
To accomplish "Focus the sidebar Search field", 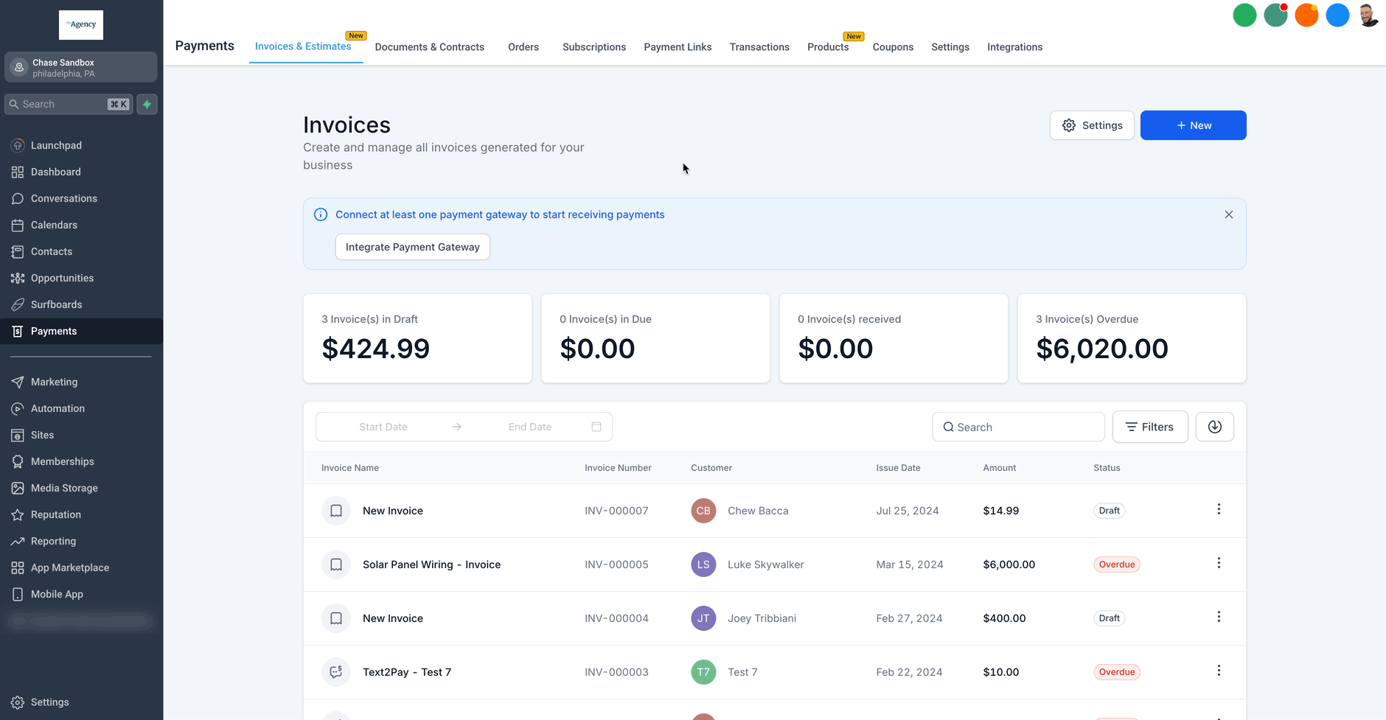I will pos(69,105).
